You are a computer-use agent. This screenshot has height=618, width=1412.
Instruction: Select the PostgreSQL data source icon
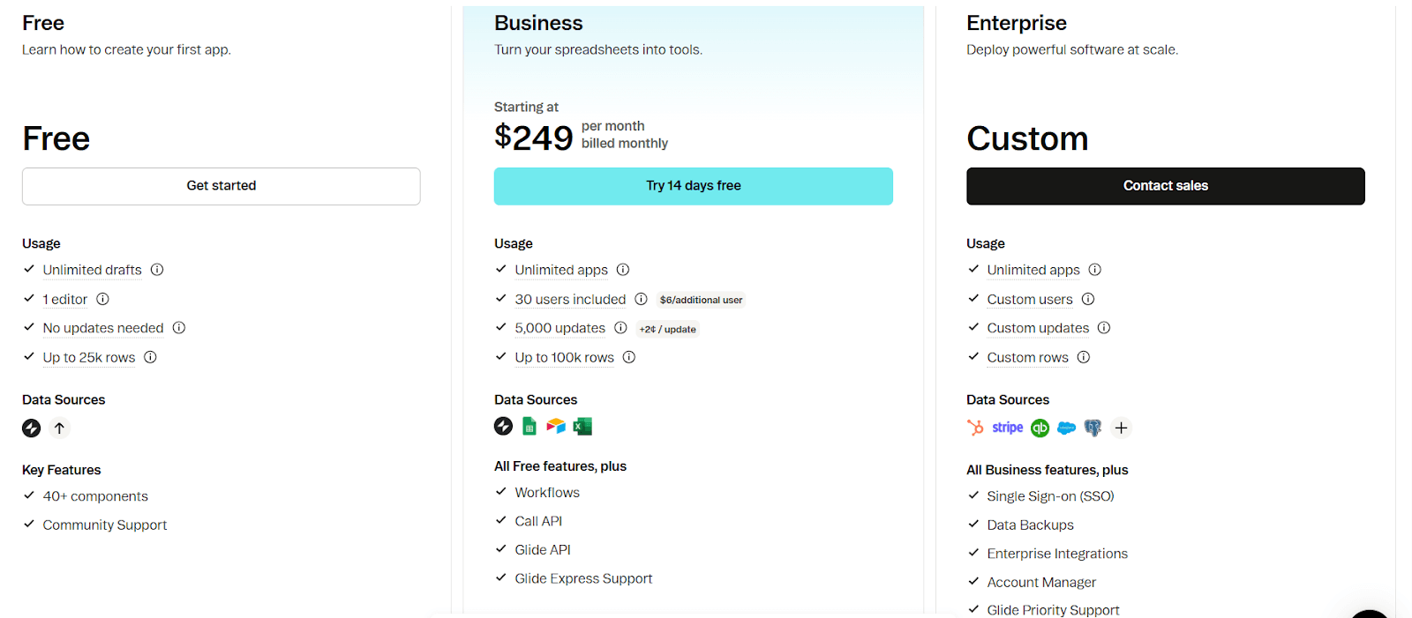(1093, 428)
